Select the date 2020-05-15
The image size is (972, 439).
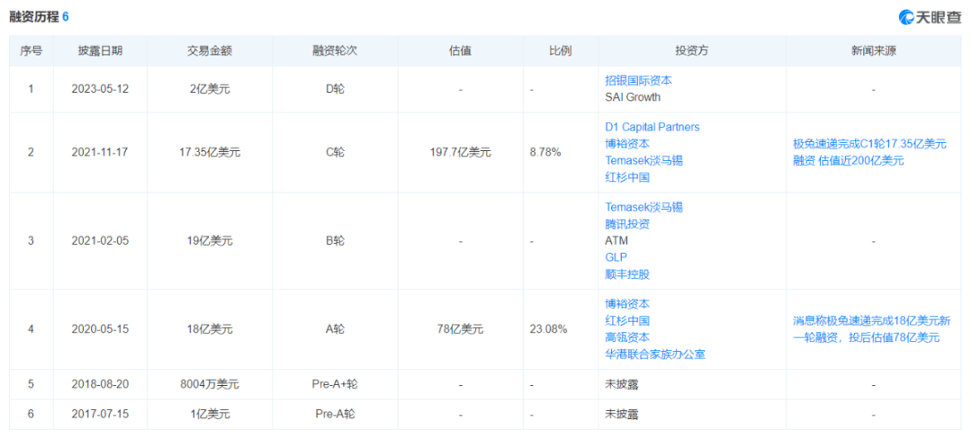tap(101, 329)
